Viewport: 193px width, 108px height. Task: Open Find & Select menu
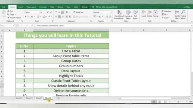(183, 15)
